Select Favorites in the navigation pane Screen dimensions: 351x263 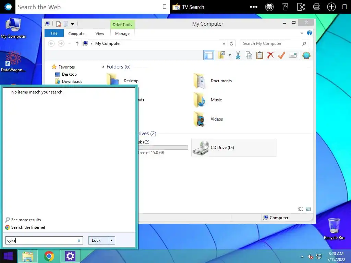(x=66, y=67)
